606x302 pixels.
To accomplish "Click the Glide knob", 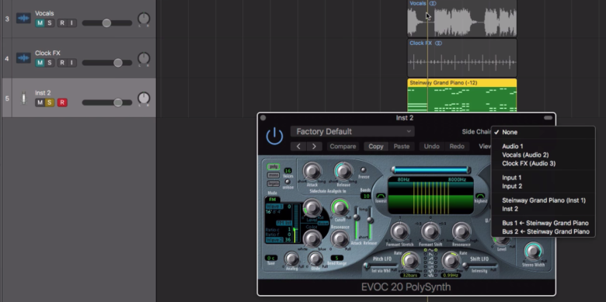I will (x=315, y=259).
